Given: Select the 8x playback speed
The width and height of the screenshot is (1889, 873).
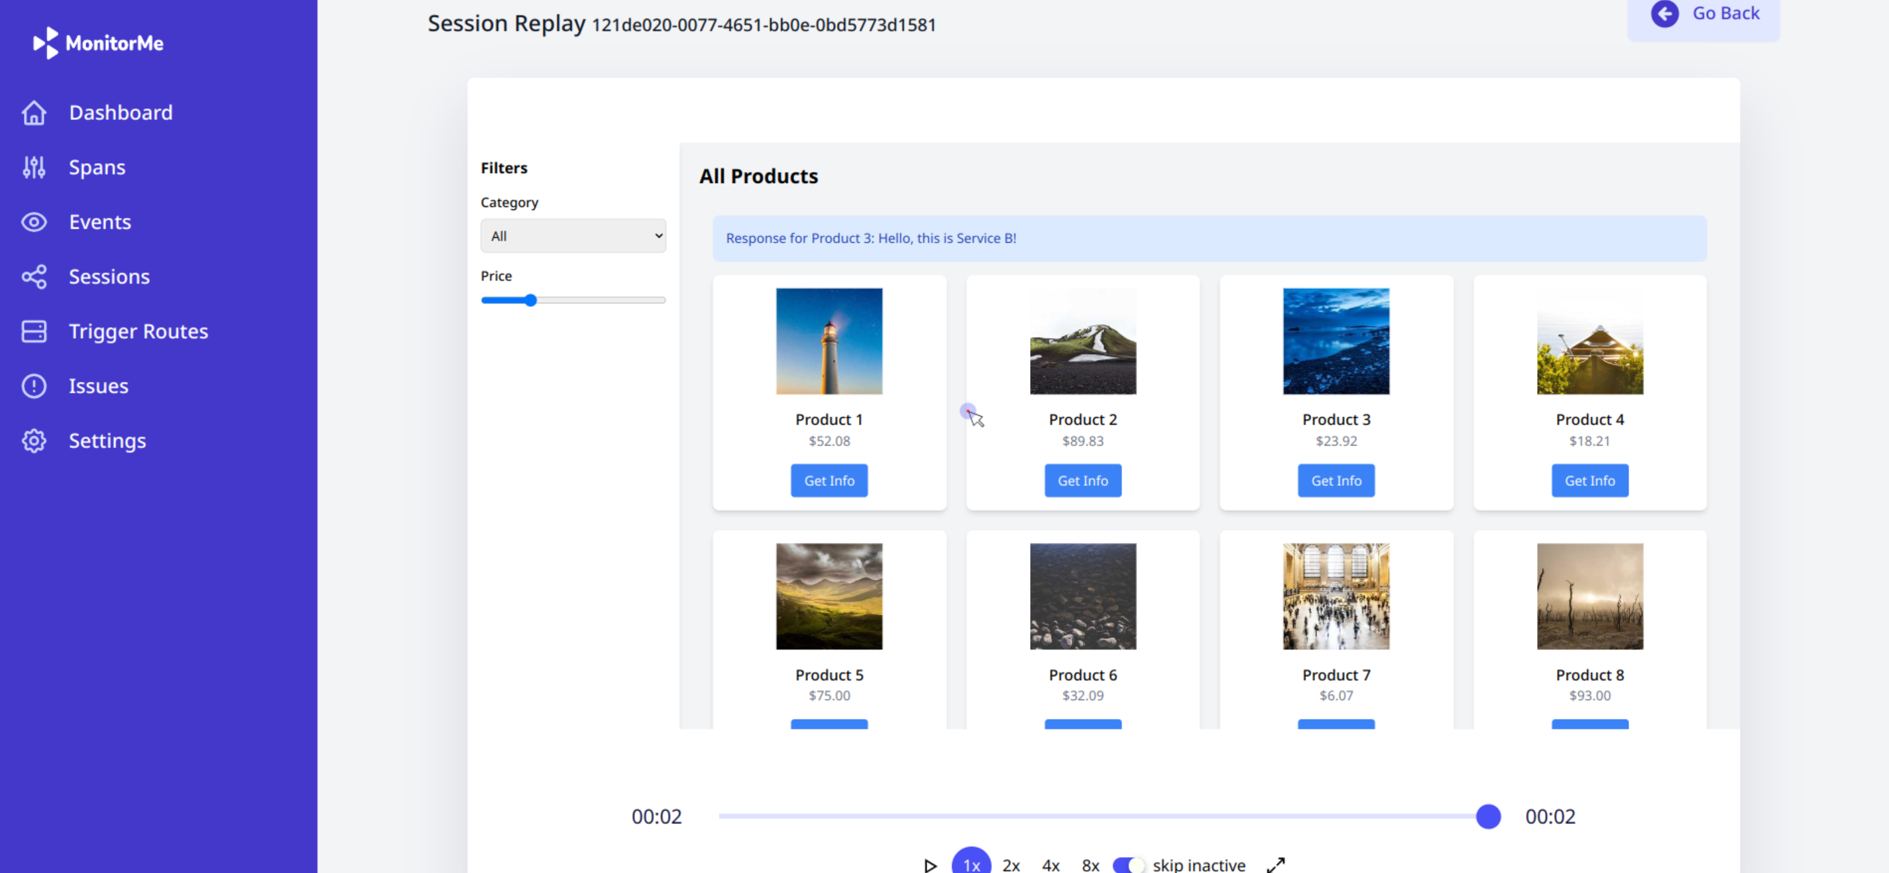Looking at the screenshot, I should (1090, 864).
